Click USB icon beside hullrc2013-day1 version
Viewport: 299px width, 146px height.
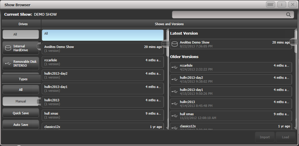point(174,92)
